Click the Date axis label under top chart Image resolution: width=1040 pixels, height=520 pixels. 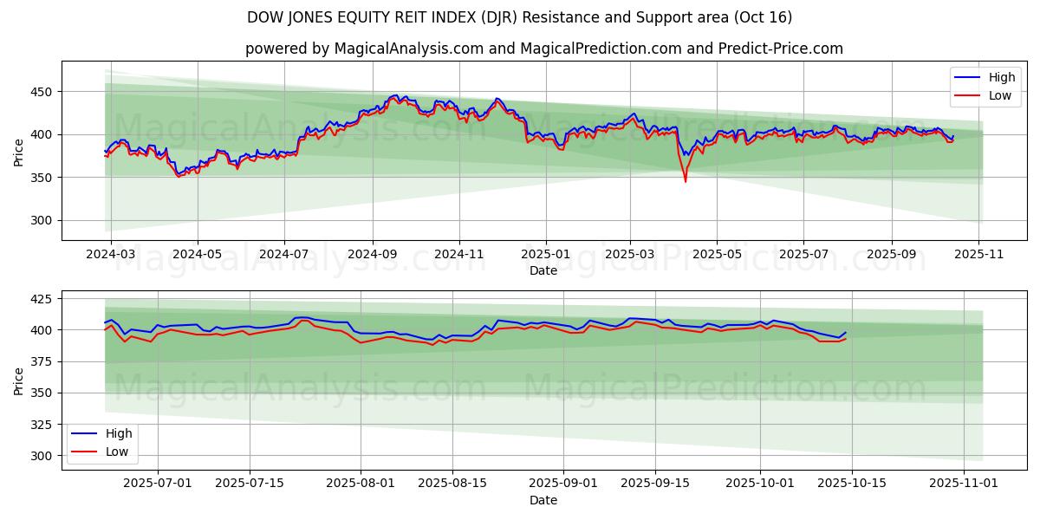click(x=543, y=271)
